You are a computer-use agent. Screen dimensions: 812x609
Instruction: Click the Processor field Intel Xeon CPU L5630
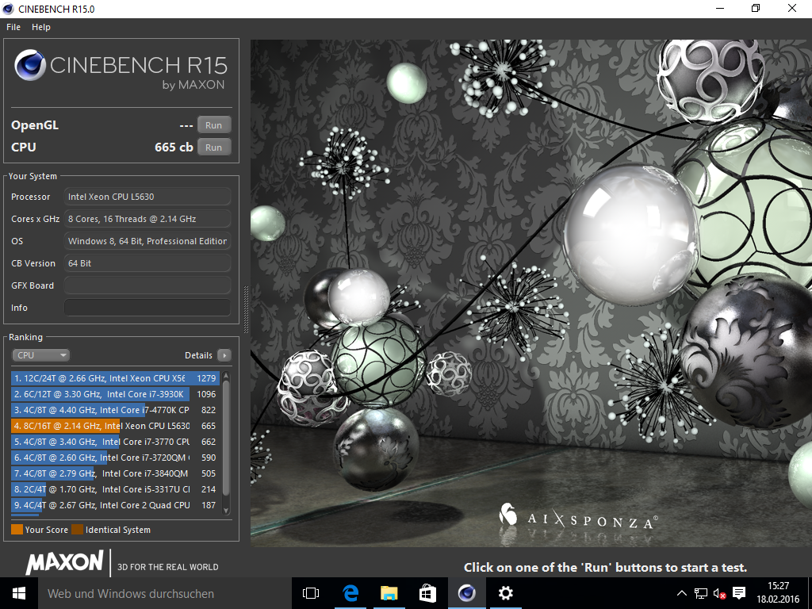point(147,197)
